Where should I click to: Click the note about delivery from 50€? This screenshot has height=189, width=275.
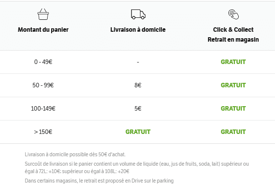pos(75,154)
